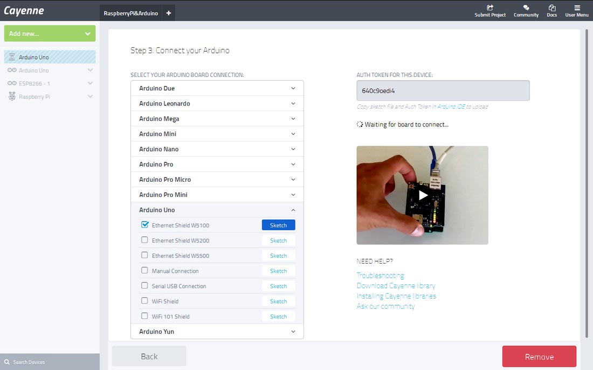The image size is (593, 370).
Task: Open the User Menu hamburger icon
Action: click(x=577, y=8)
